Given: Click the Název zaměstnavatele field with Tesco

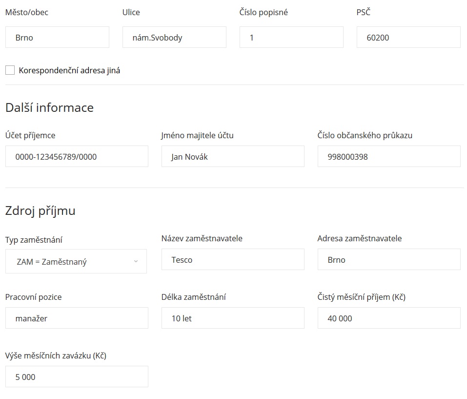Looking at the screenshot, I should pyautogui.click(x=233, y=259).
